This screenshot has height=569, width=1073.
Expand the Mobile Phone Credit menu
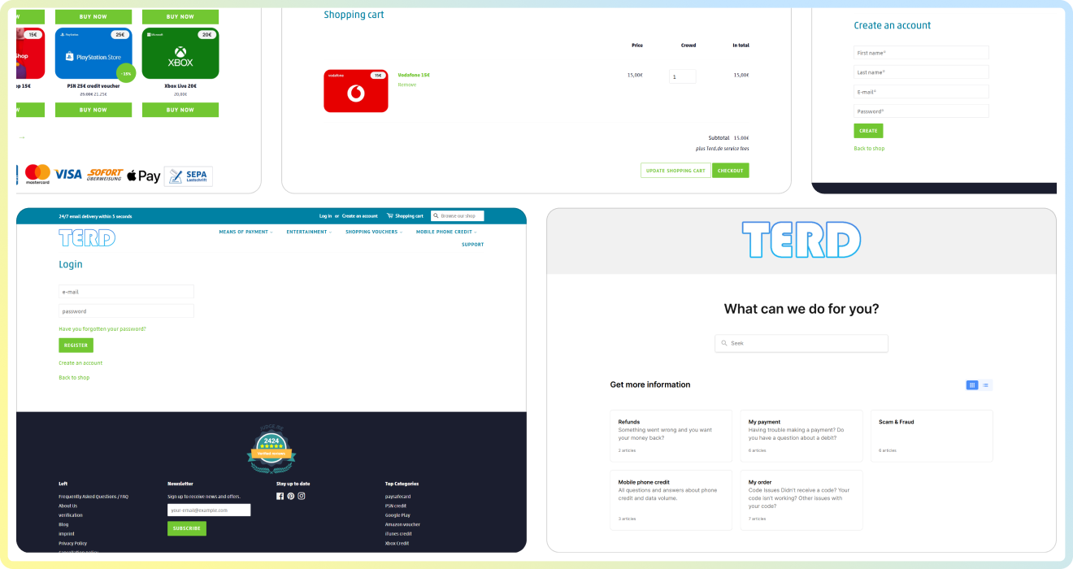coord(446,232)
